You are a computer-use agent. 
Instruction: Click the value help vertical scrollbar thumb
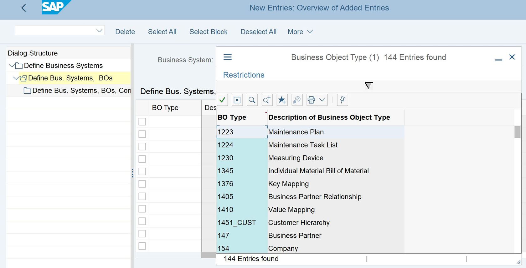pos(518,132)
